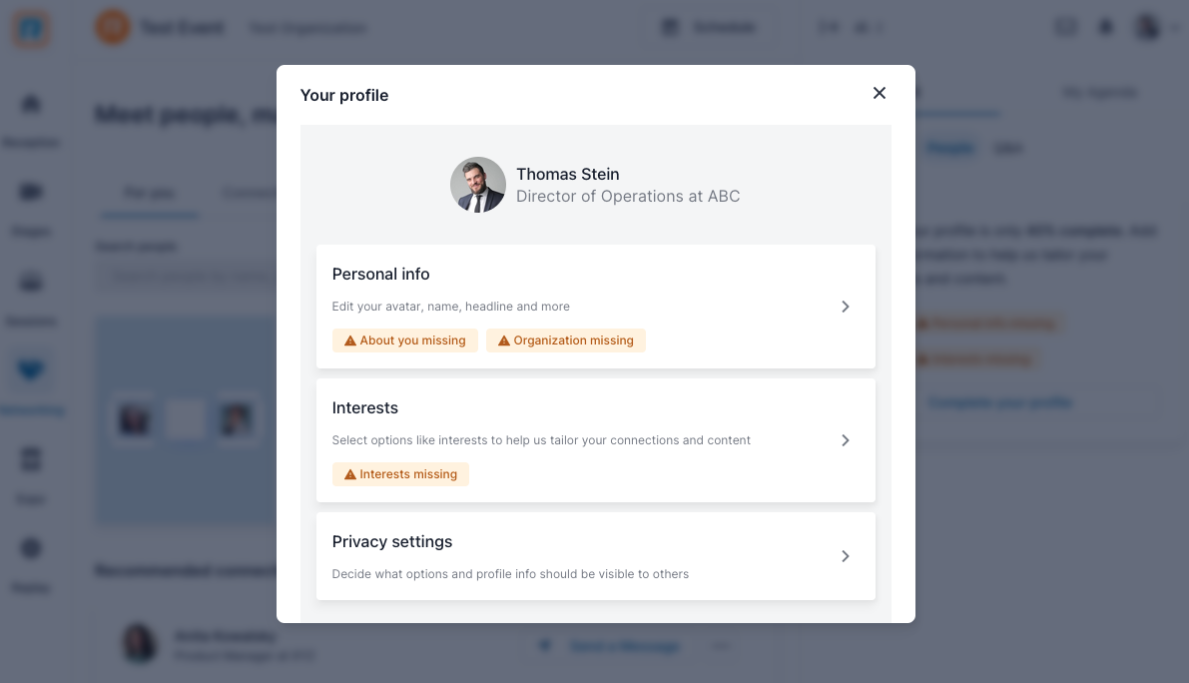Open the notifications bell icon
Image resolution: width=1189 pixels, height=683 pixels.
pyautogui.click(x=1105, y=28)
